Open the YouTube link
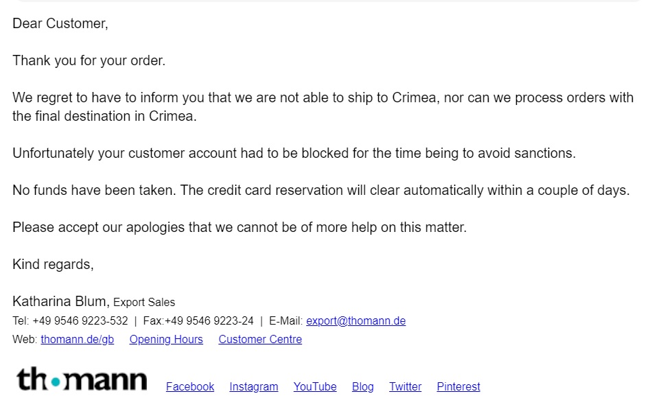Image resolution: width=652 pixels, height=409 pixels. [315, 387]
